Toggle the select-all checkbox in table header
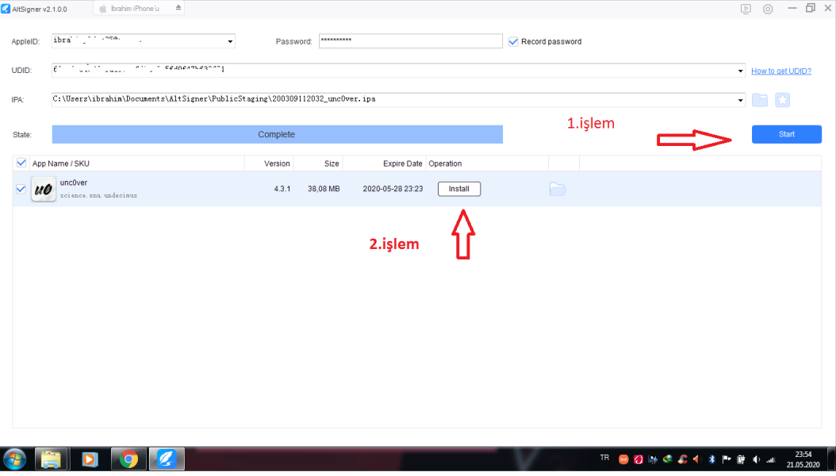 (21, 163)
